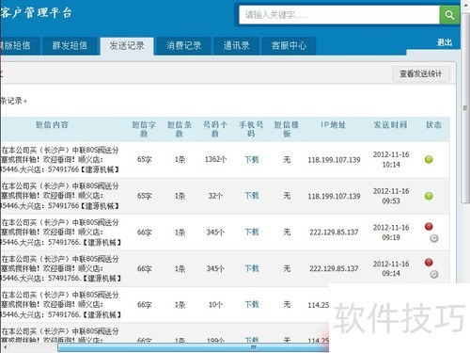The width and height of the screenshot is (470, 353).
Task: Click the 2012-11-16 09:53 send time
Action: coord(391,196)
